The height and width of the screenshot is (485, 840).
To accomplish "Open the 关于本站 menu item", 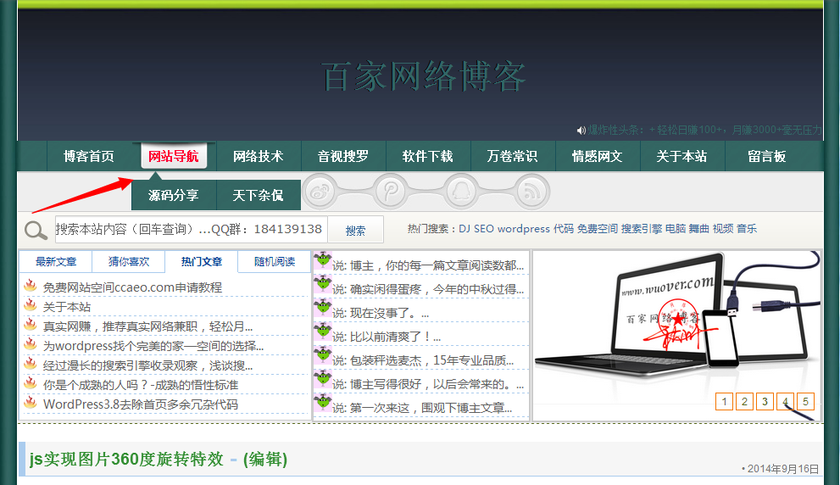I will coord(681,157).
